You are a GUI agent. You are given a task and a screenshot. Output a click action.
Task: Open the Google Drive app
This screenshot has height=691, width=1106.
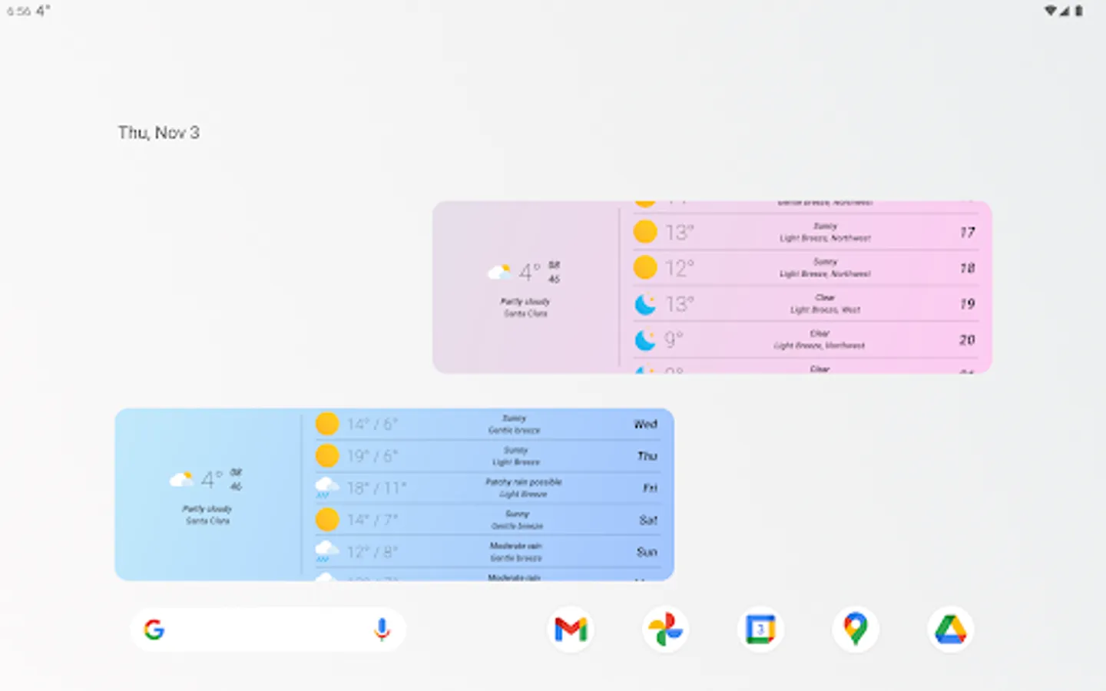pos(950,630)
